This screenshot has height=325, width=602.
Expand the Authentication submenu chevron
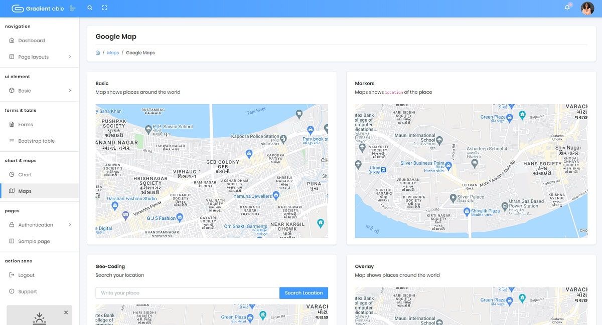click(70, 225)
